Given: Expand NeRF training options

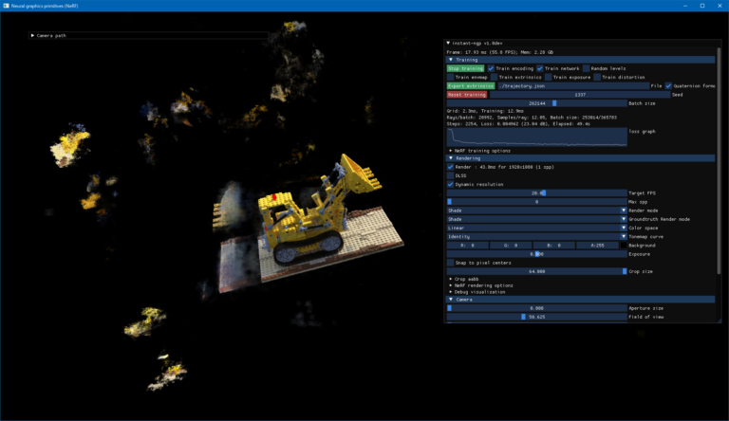Looking at the screenshot, I should coord(451,151).
